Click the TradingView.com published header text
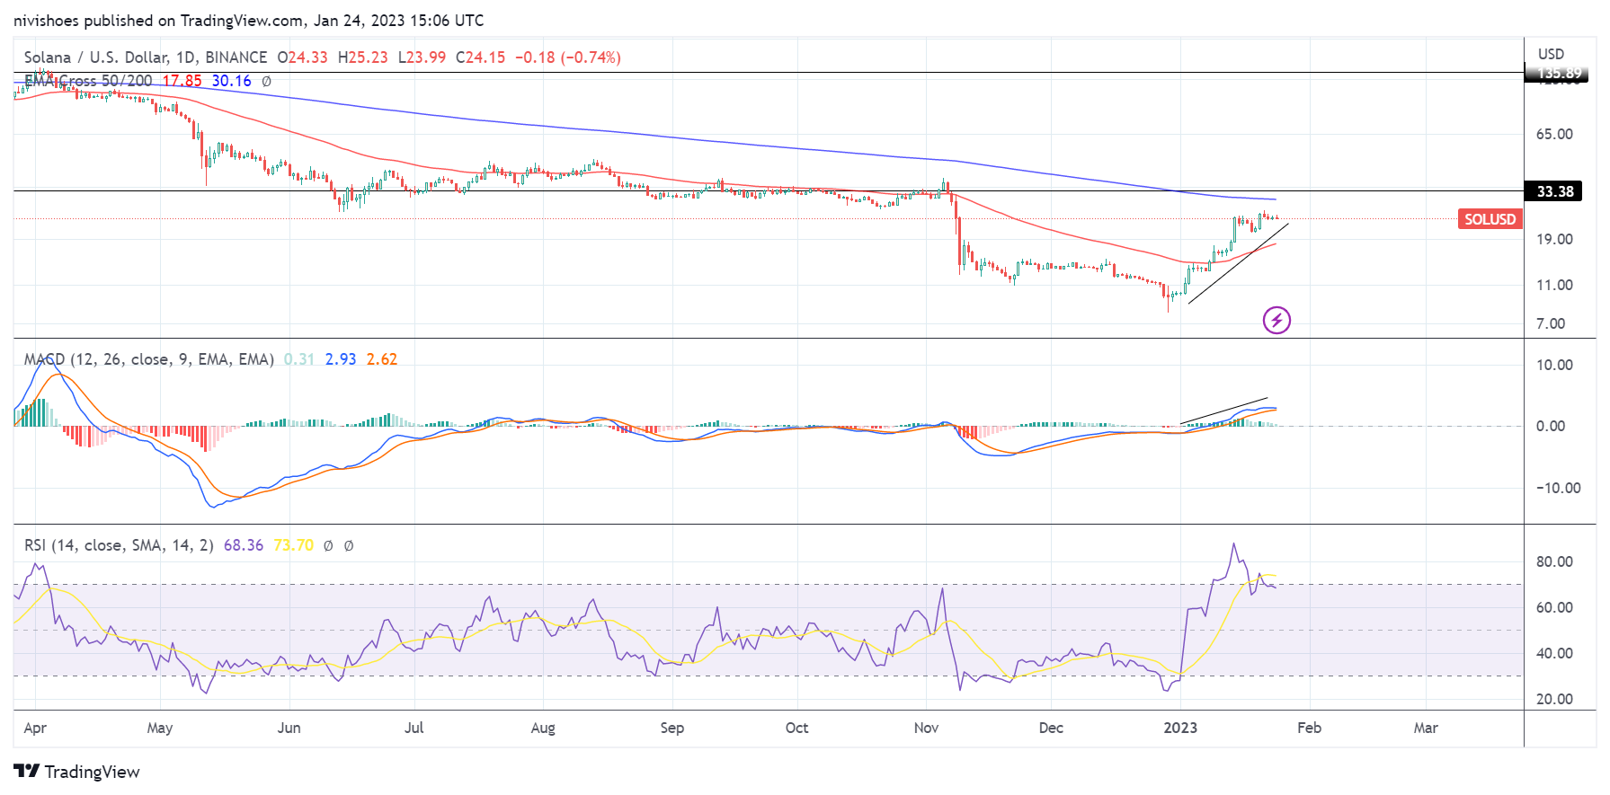This screenshot has height=795, width=1610. (248, 20)
